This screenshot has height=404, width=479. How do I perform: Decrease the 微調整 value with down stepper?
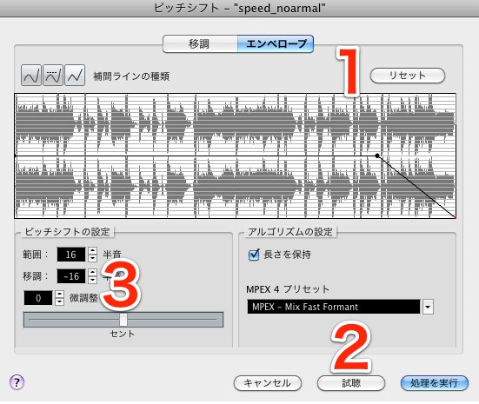[x=60, y=301]
